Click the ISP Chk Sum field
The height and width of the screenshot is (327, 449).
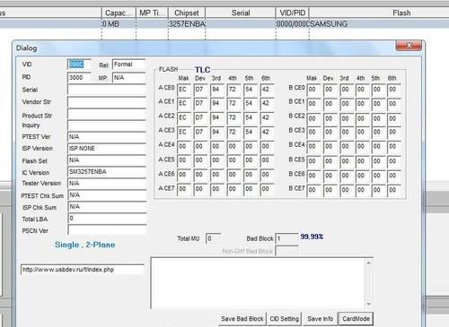click(x=107, y=207)
